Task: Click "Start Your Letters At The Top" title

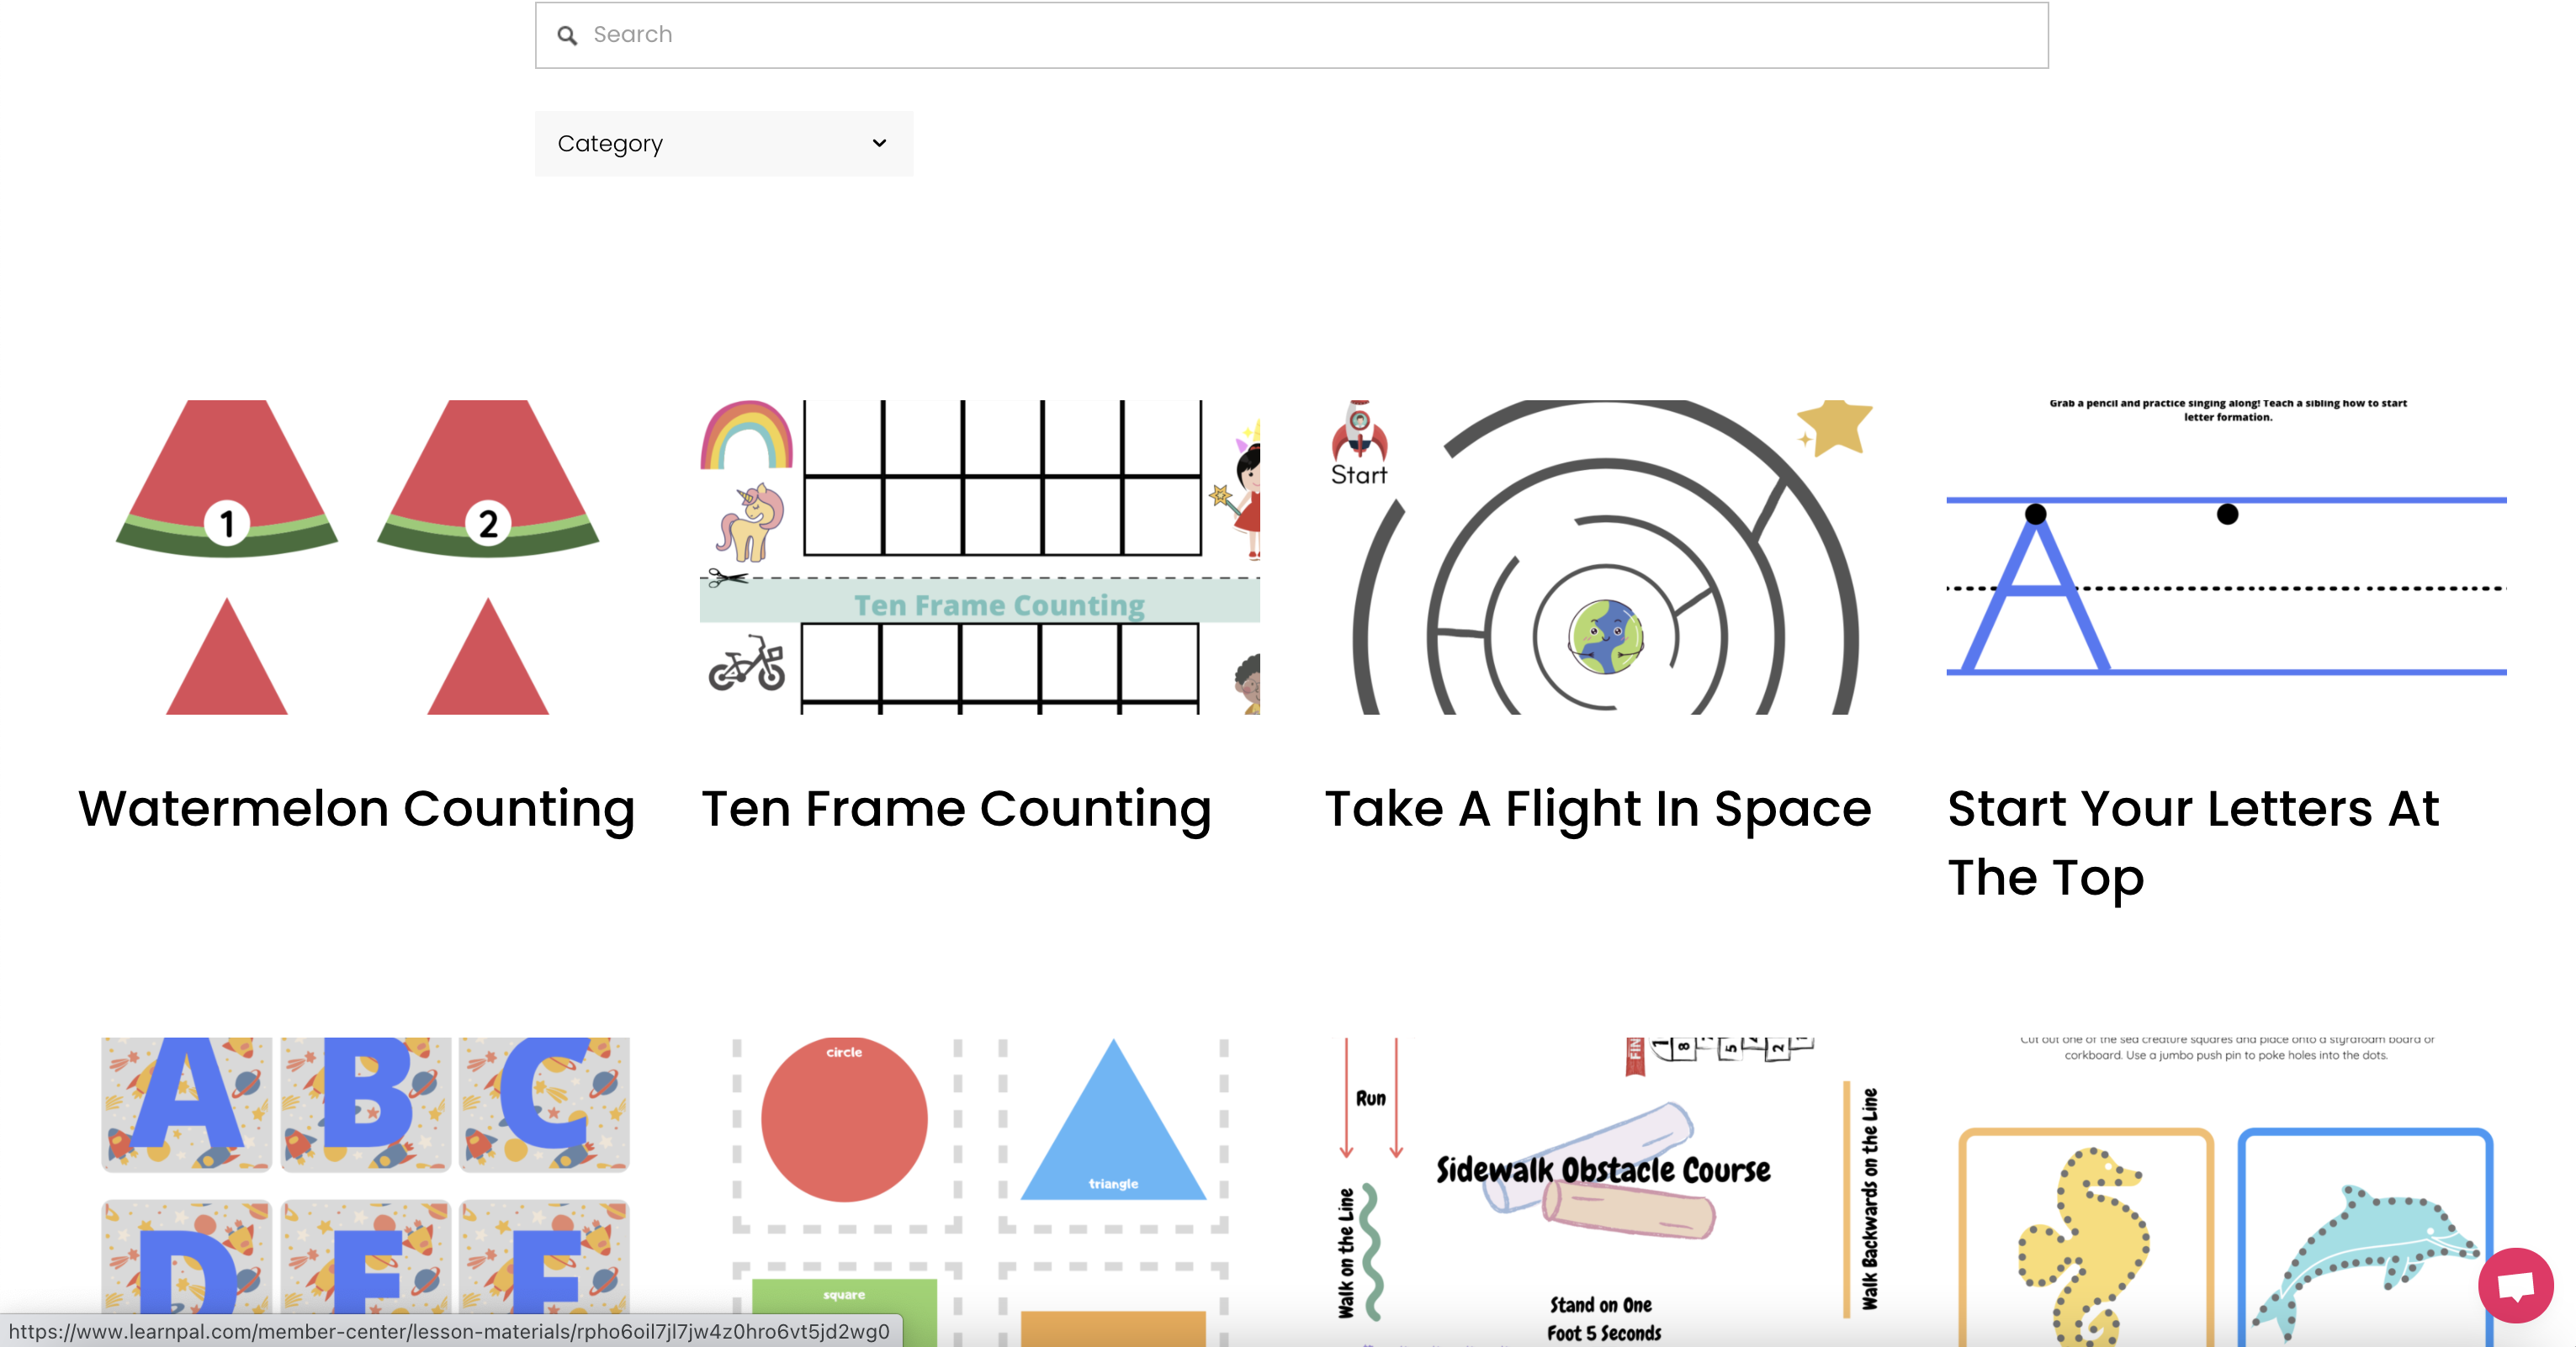Action: [2193, 843]
